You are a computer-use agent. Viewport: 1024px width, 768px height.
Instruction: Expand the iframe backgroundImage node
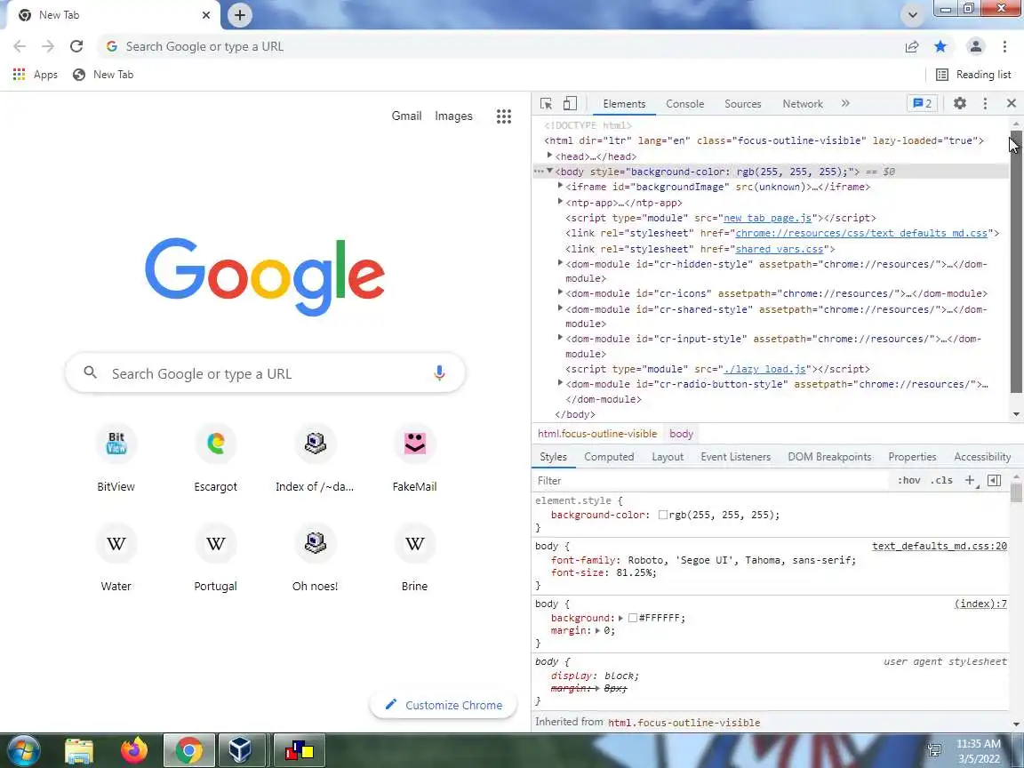pos(560,186)
